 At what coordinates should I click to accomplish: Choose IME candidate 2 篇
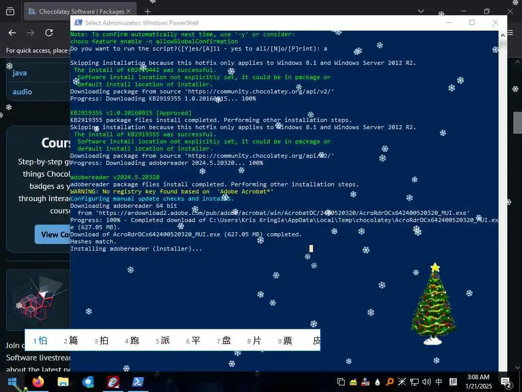(70, 340)
